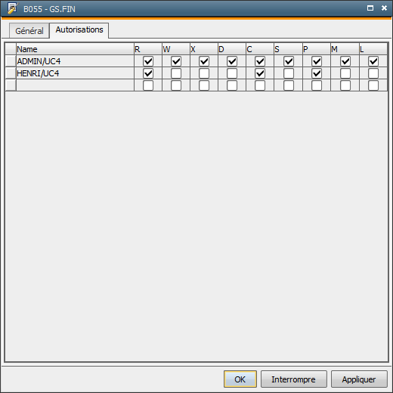
Task: Select the Autorisations tab
Action: tap(79, 30)
